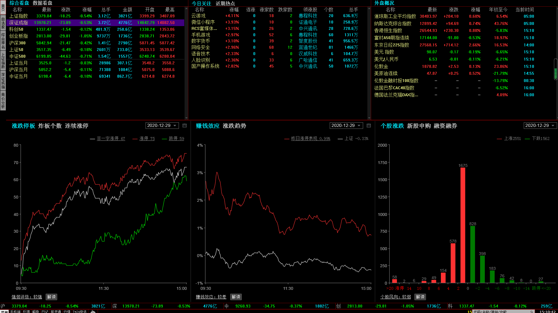Open the 综合排名 side tab

coord(3,41)
